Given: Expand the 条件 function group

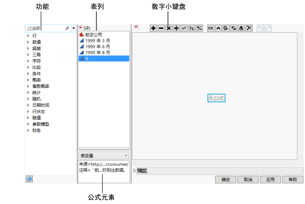Looking at the screenshot, I should tap(28, 74).
